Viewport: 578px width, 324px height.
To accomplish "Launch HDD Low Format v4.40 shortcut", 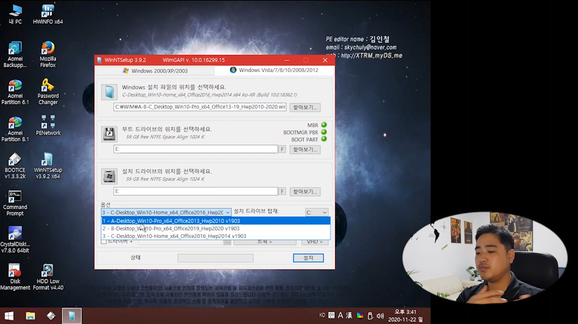I will (48, 277).
